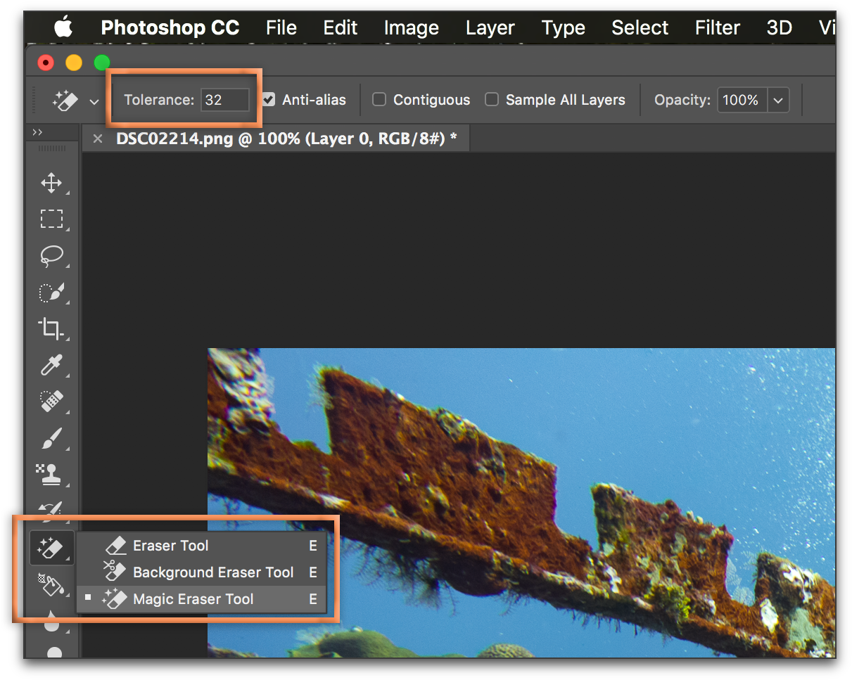The image size is (852, 680).
Task: Close the DSC02214.png document tab
Action: click(x=98, y=139)
